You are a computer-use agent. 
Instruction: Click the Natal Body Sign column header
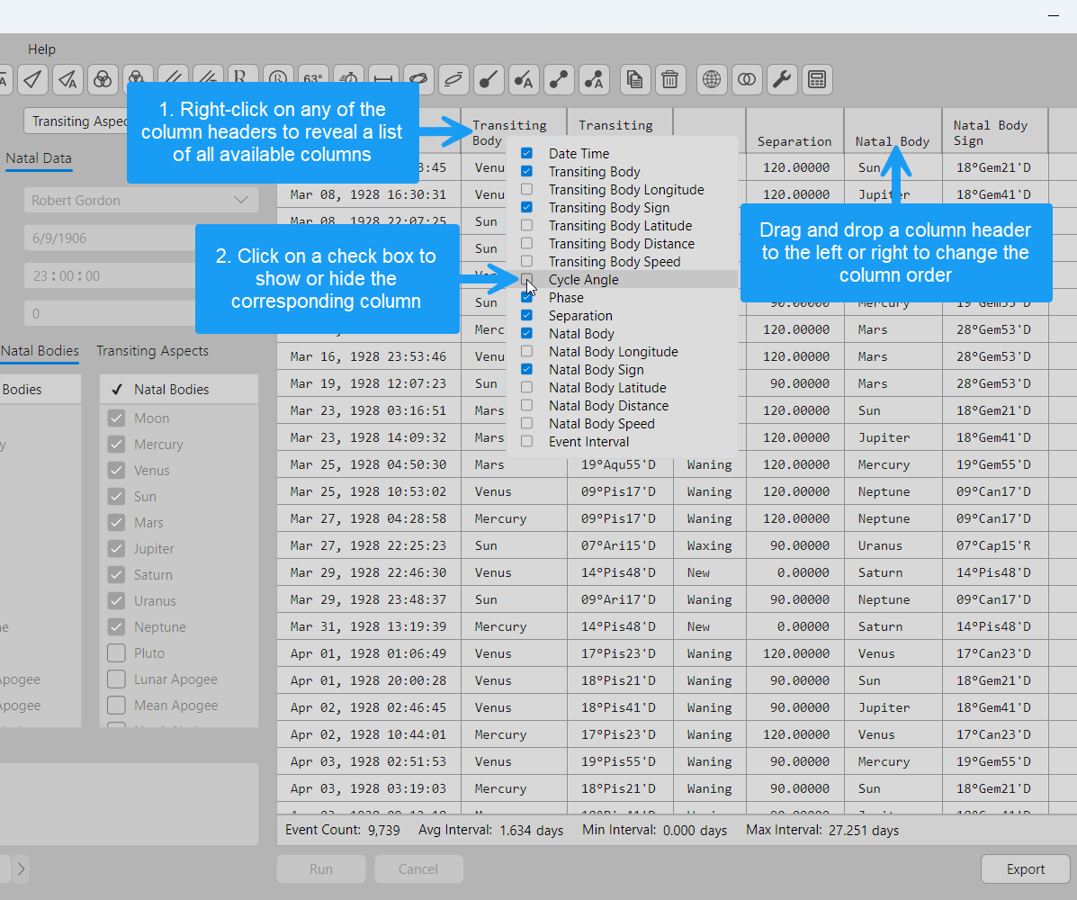click(994, 130)
